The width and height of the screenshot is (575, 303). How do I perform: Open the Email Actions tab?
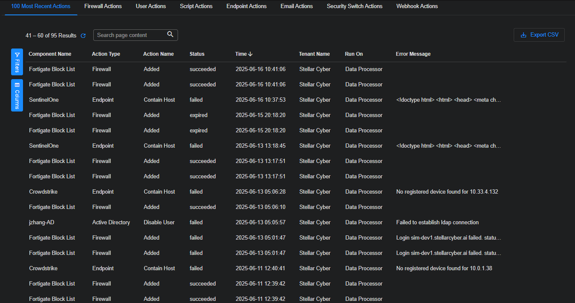[x=296, y=6]
